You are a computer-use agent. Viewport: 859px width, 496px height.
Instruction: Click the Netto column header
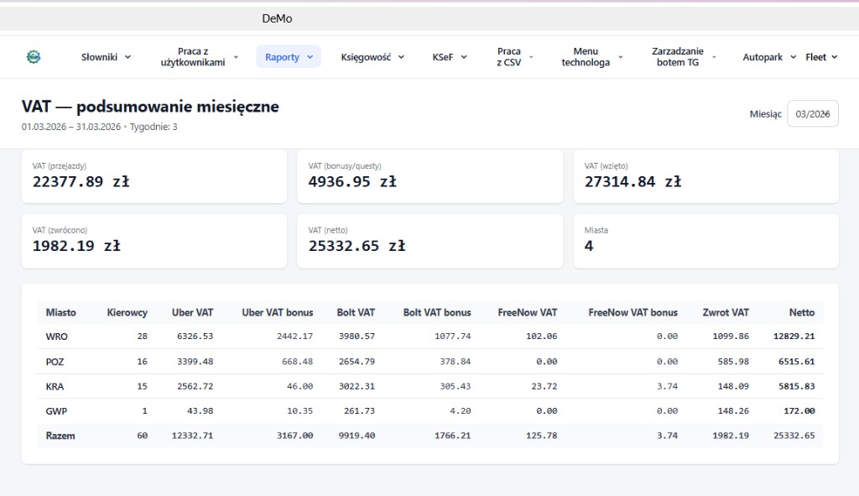[x=801, y=312]
